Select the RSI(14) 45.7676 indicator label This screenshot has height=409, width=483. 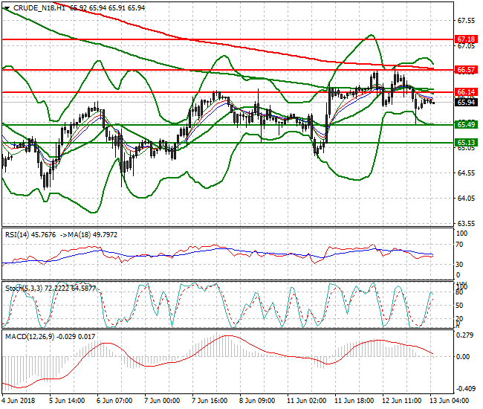click(30, 235)
